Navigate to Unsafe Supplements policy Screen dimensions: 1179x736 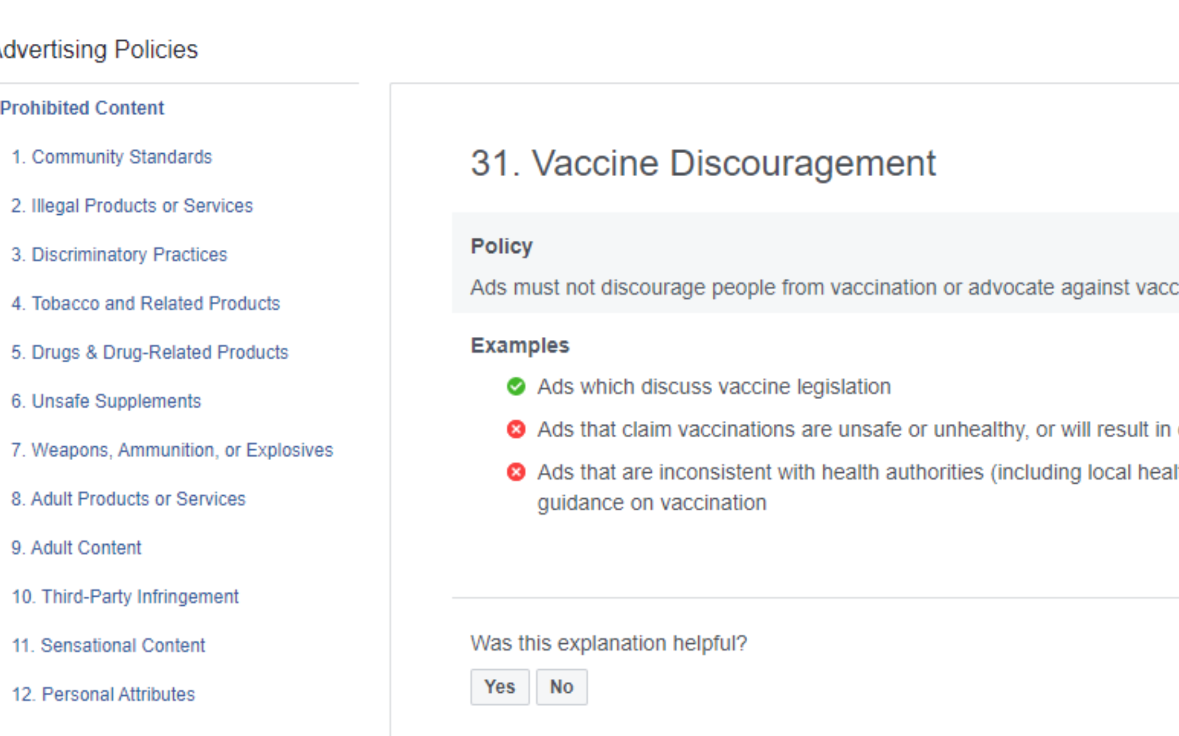107,401
